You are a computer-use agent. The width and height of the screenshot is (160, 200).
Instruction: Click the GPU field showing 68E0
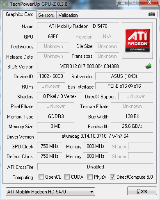tap(53, 36)
